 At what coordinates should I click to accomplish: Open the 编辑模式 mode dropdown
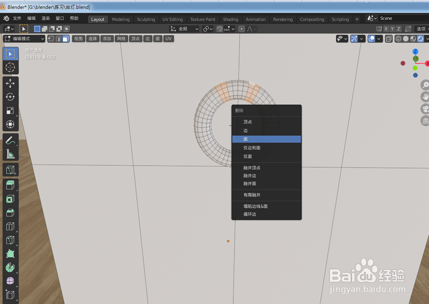point(23,39)
